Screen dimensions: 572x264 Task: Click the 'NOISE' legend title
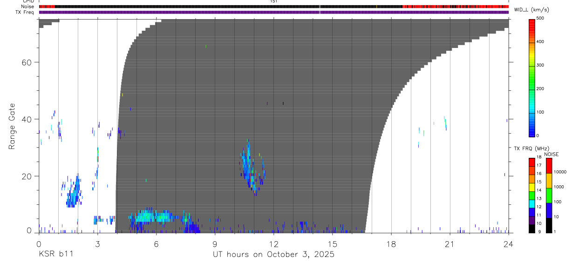[x=551, y=154]
